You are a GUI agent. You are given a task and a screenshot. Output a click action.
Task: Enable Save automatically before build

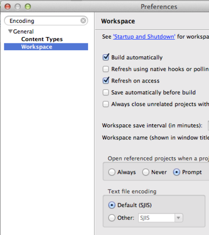pyautogui.click(x=106, y=92)
